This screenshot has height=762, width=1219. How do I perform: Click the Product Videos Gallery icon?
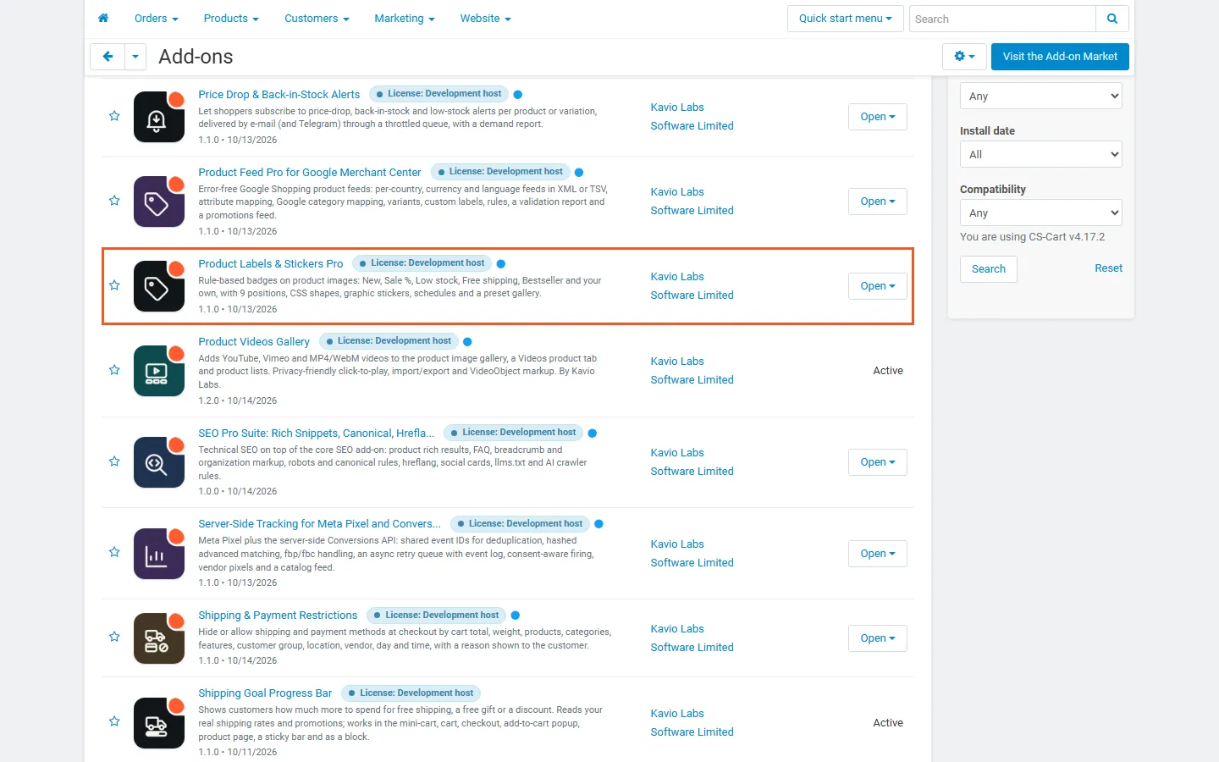point(159,371)
